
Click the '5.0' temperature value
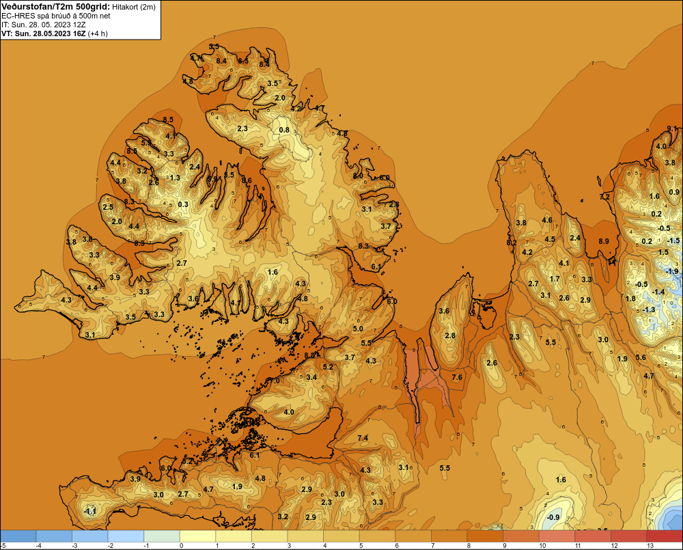[x=358, y=329]
